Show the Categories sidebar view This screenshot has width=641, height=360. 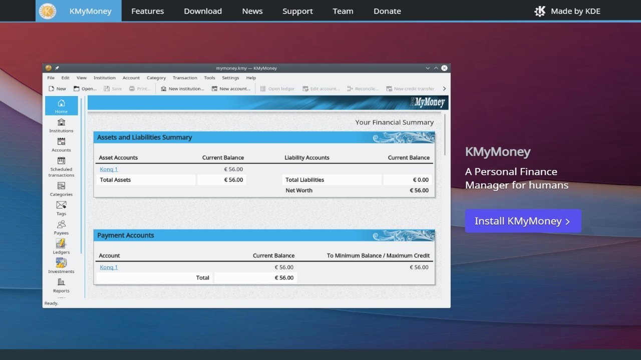(61, 189)
